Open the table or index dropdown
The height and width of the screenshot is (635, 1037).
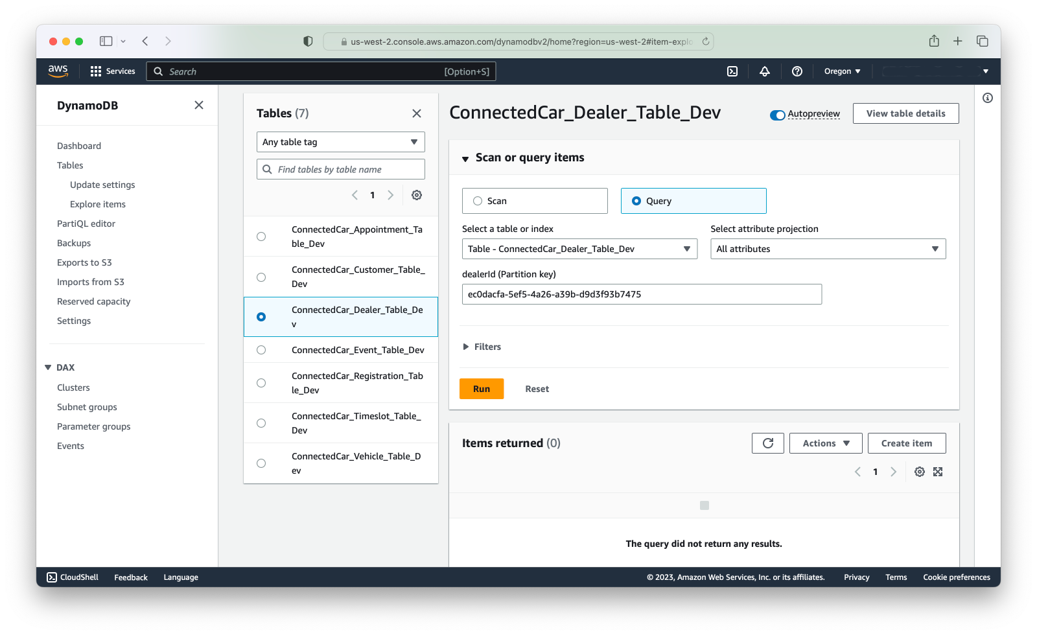pyautogui.click(x=579, y=249)
